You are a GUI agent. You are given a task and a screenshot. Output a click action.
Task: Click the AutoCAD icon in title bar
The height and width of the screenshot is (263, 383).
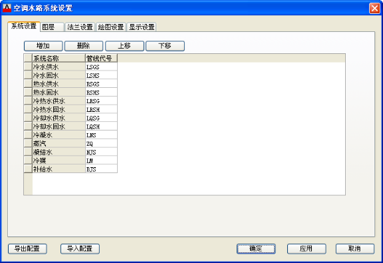point(7,8)
